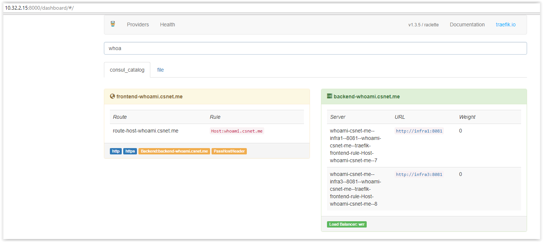The height and width of the screenshot is (242, 543).
Task: Click the Route column header
Action: click(x=120, y=117)
